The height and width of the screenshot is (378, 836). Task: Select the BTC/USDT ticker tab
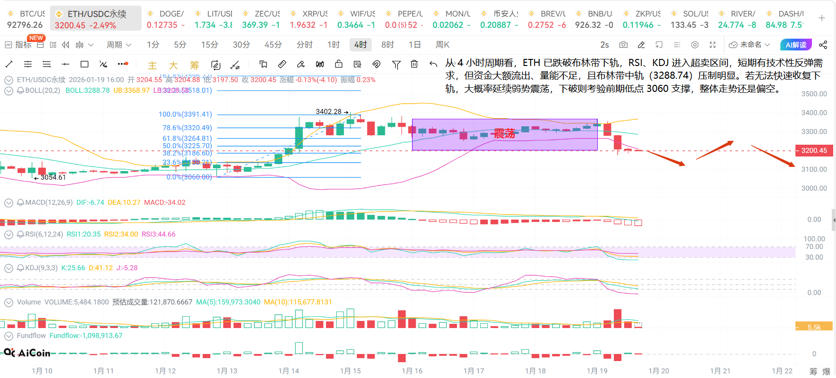[x=26, y=19]
